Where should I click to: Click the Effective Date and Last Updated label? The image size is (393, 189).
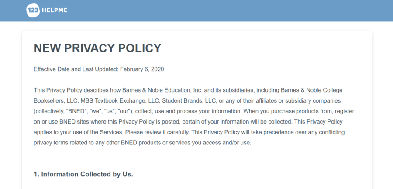click(76, 69)
